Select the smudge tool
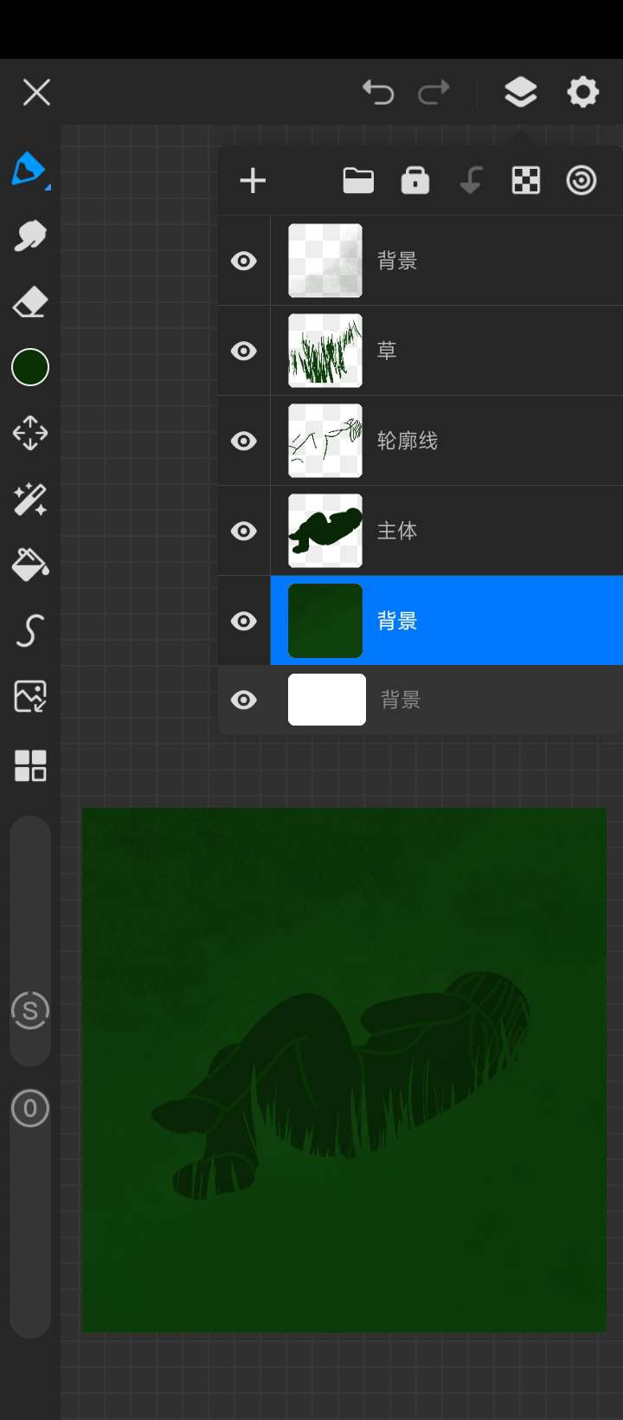Image resolution: width=623 pixels, height=1420 pixels. [x=30, y=236]
